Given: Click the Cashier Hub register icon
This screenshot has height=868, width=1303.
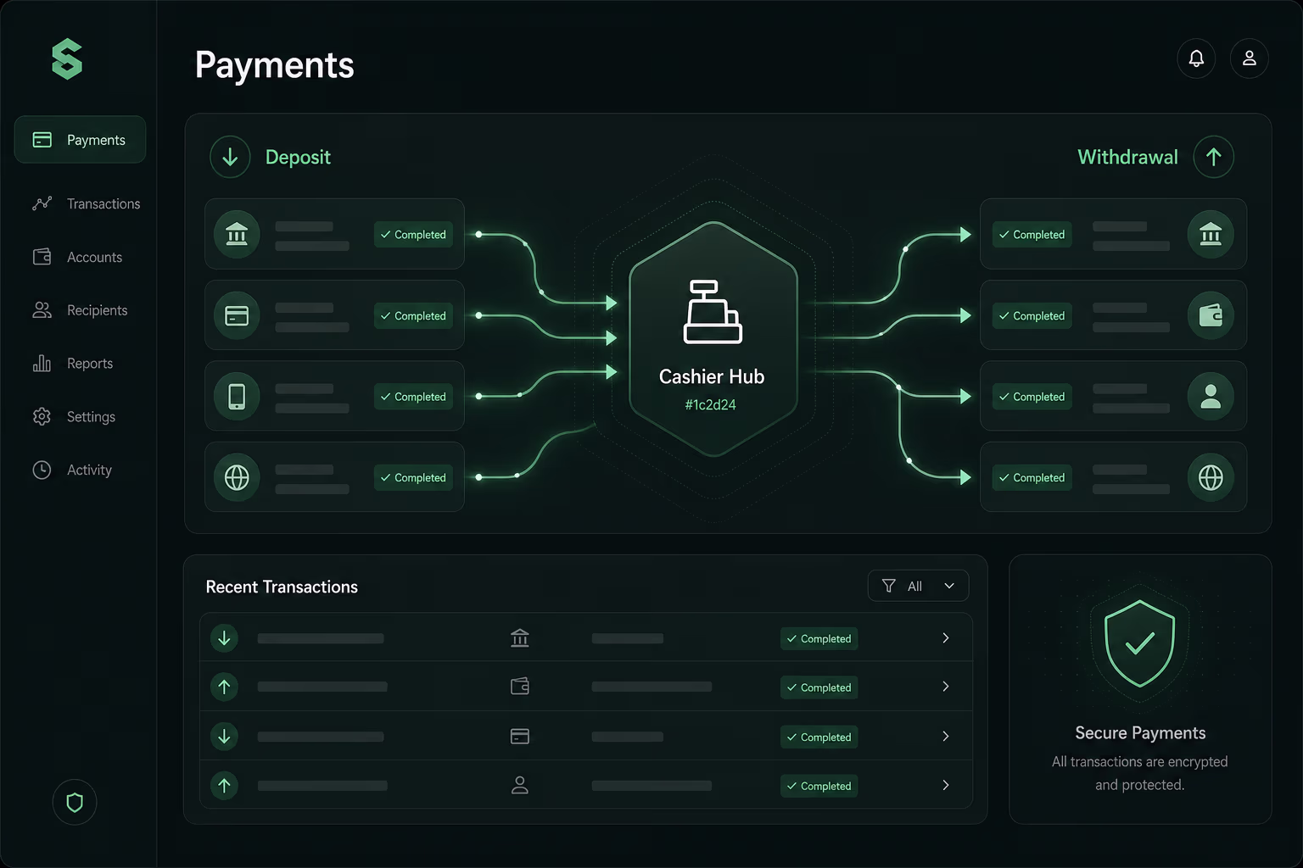Looking at the screenshot, I should pyautogui.click(x=713, y=312).
